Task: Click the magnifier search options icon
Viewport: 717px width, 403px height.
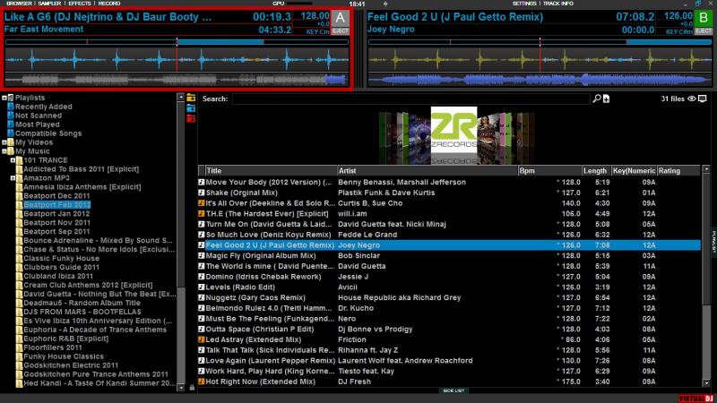Action: (x=596, y=99)
